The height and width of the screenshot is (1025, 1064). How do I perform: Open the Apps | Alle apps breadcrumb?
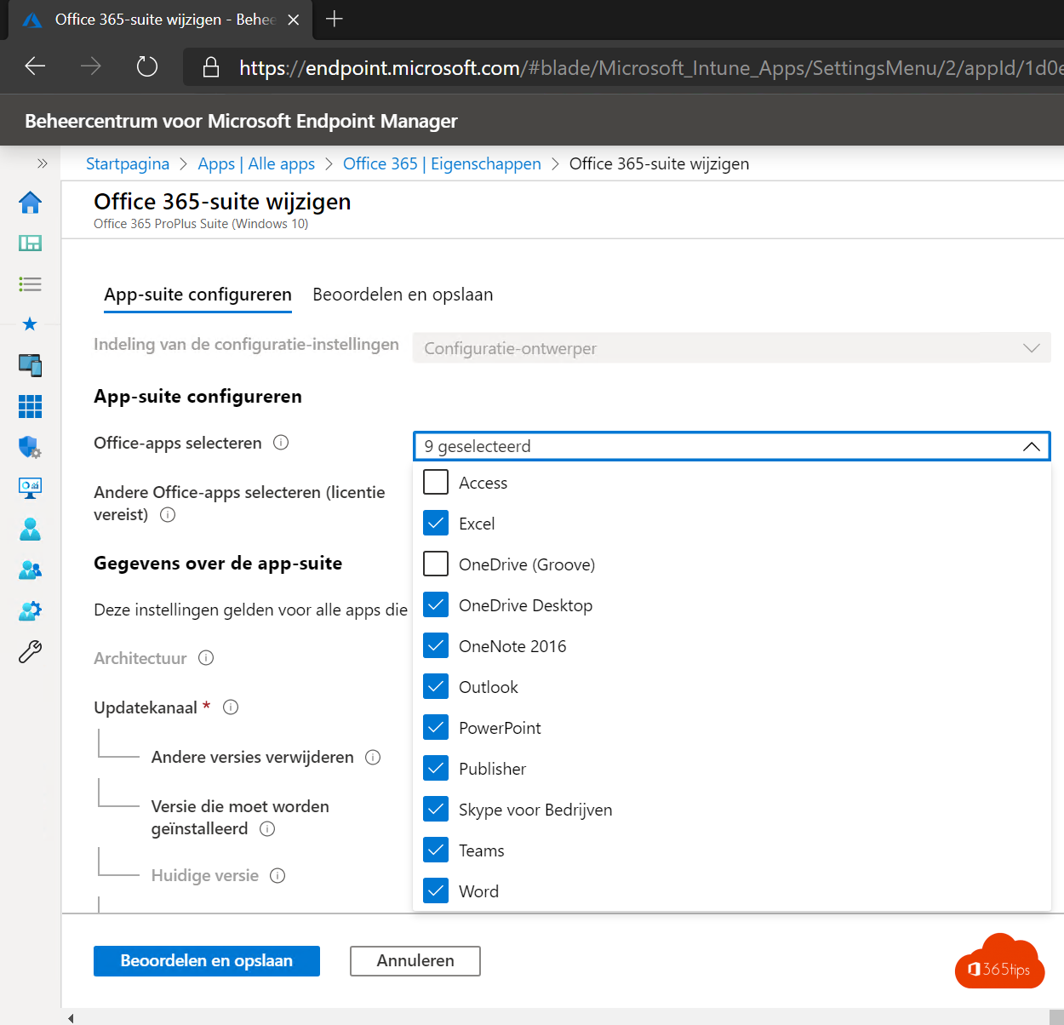pyautogui.click(x=256, y=163)
